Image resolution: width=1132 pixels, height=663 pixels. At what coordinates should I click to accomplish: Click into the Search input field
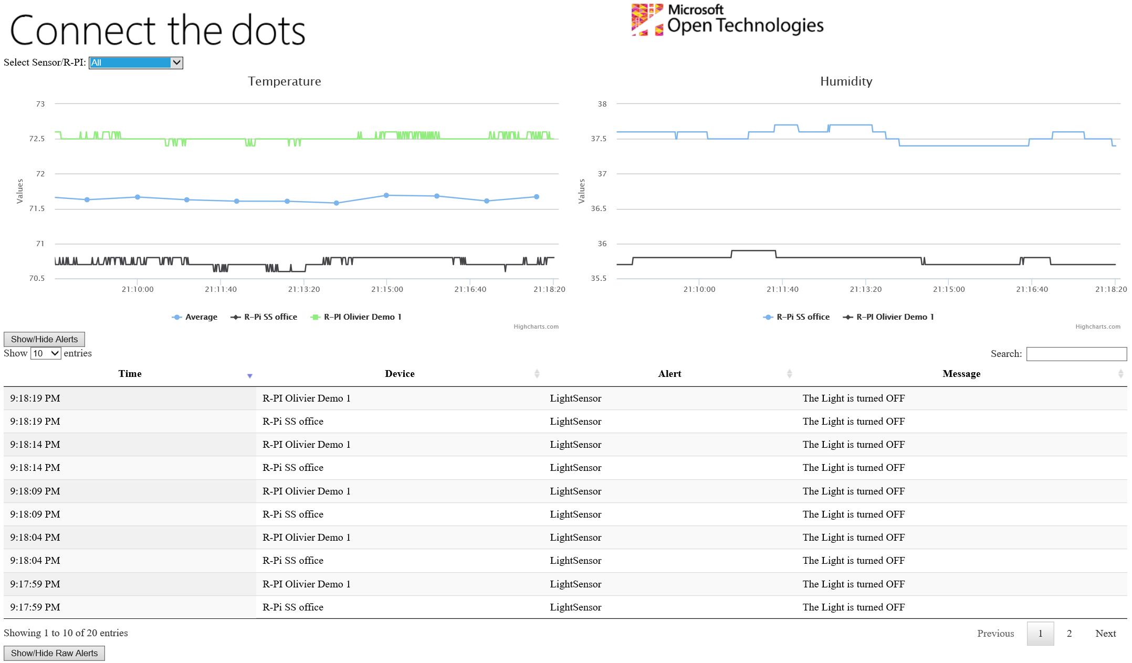[x=1076, y=354]
